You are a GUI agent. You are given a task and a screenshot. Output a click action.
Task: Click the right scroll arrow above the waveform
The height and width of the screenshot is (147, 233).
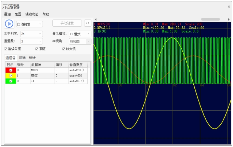(x=229, y=19)
